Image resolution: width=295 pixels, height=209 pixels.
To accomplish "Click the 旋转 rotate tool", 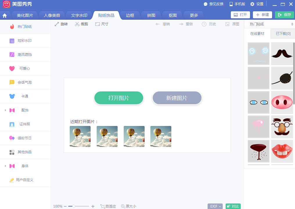I will pos(61,24).
